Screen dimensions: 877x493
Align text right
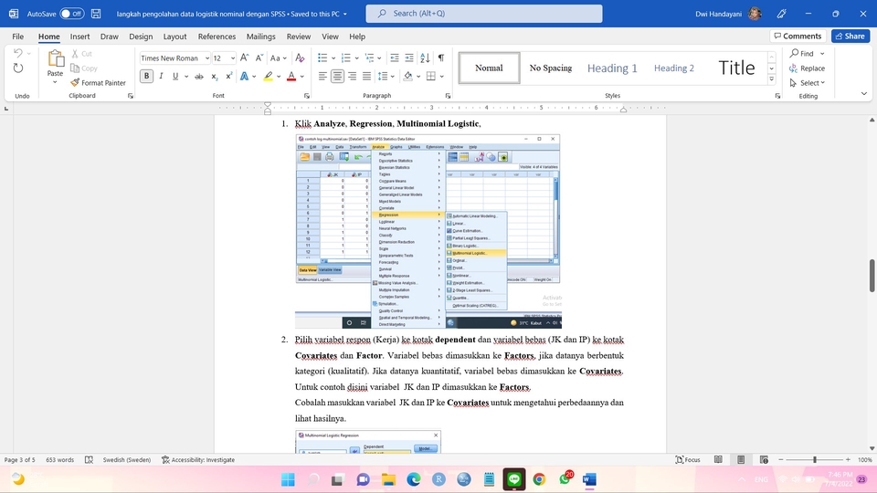[352, 76]
